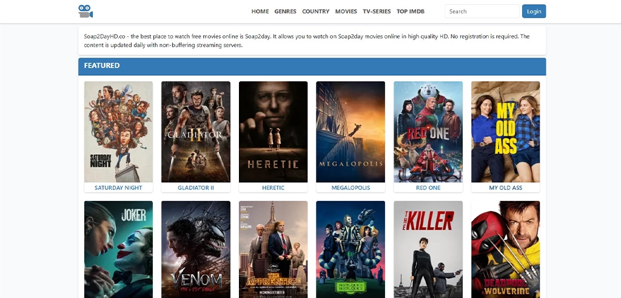
Task: Click the camera logo icon
Action: (x=86, y=11)
